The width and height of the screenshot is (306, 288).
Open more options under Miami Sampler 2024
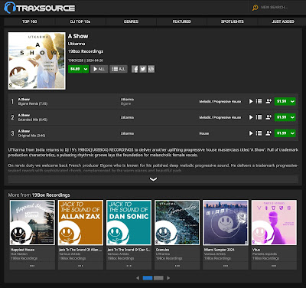pos(226,266)
